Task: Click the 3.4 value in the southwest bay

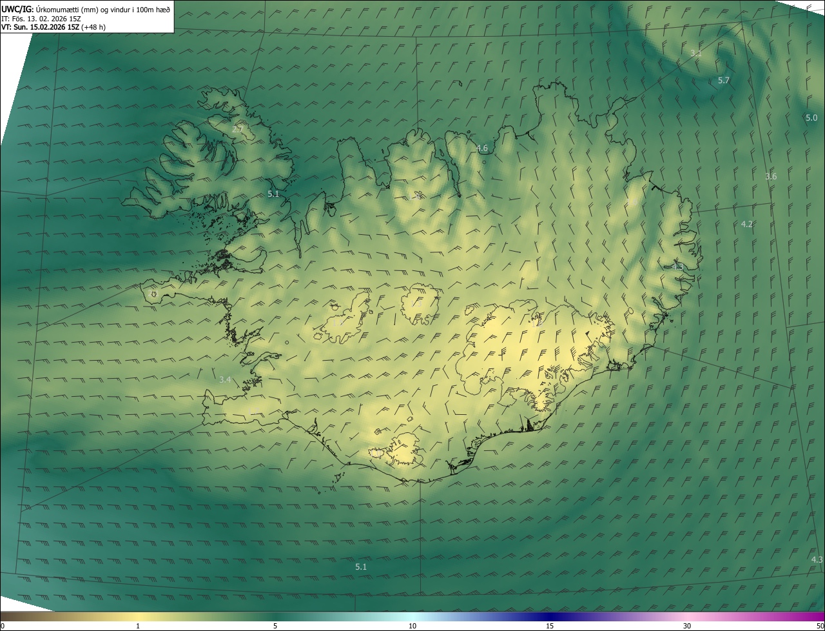Action: [x=225, y=380]
